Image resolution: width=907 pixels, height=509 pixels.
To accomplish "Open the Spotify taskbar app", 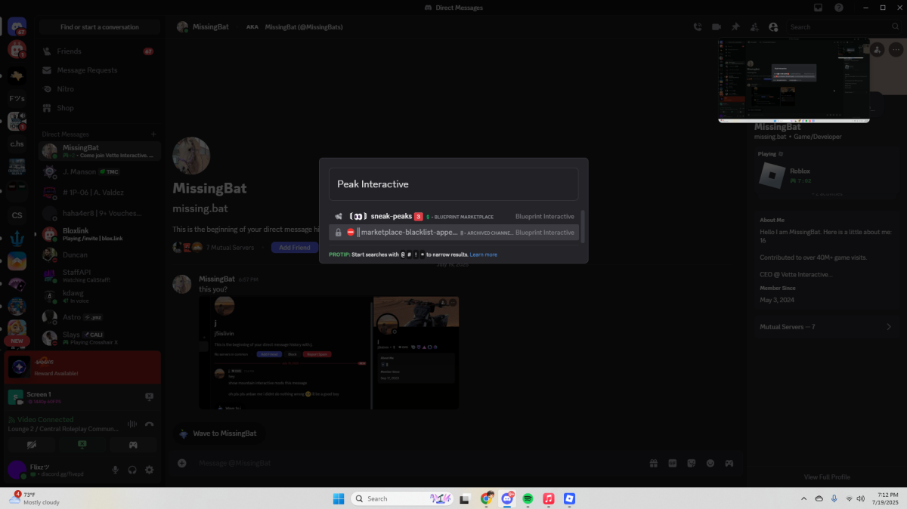I will click(x=528, y=498).
